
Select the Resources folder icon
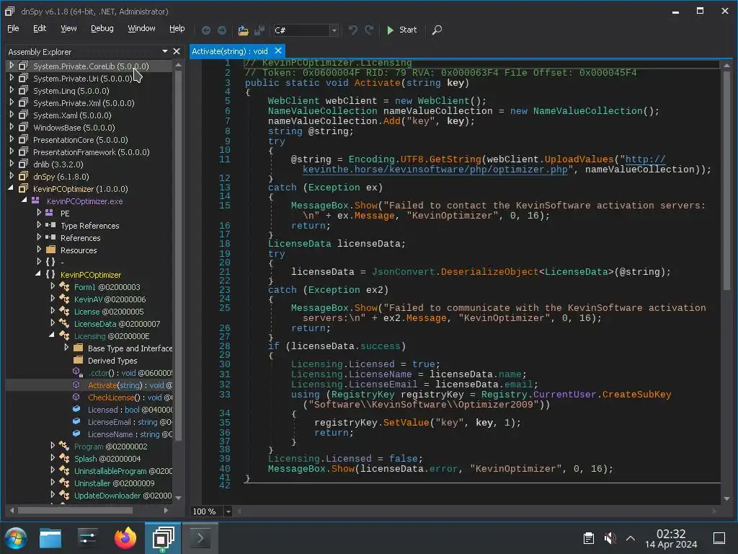51,250
